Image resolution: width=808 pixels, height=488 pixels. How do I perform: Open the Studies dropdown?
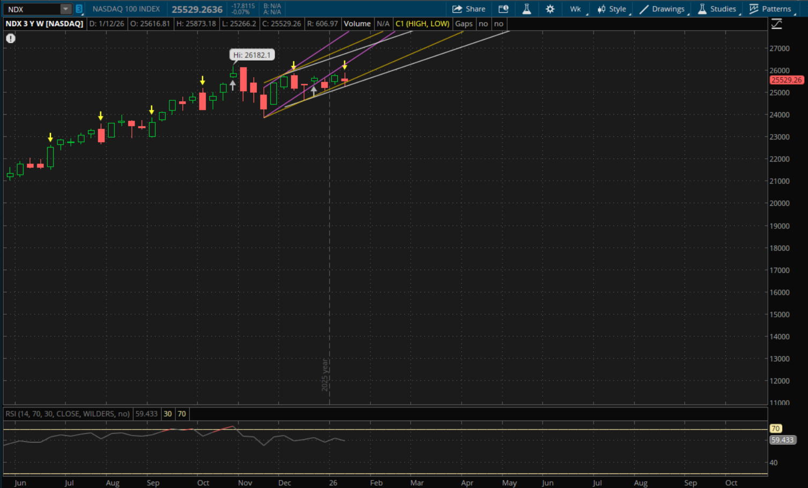[717, 9]
